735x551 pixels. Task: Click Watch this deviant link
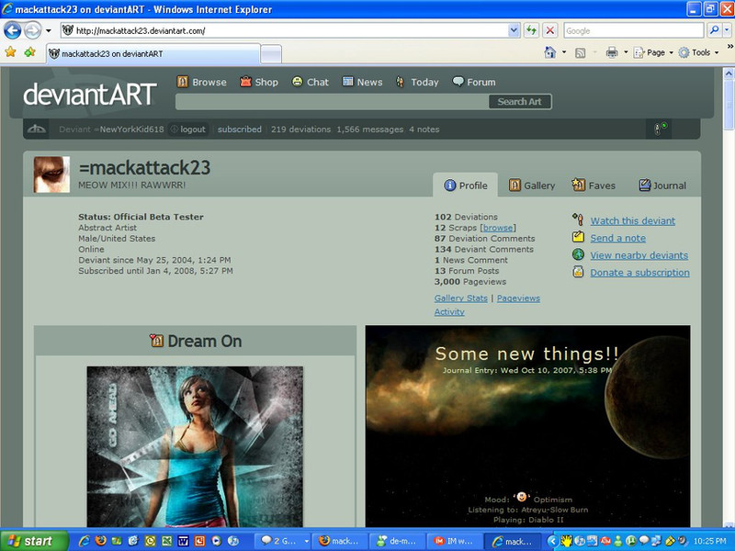[633, 220]
